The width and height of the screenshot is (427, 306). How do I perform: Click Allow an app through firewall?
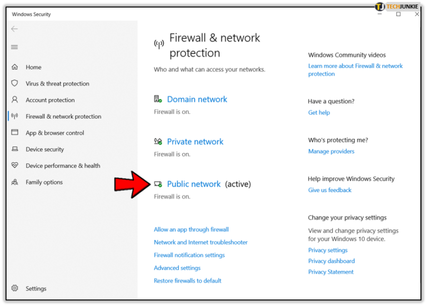point(191,229)
